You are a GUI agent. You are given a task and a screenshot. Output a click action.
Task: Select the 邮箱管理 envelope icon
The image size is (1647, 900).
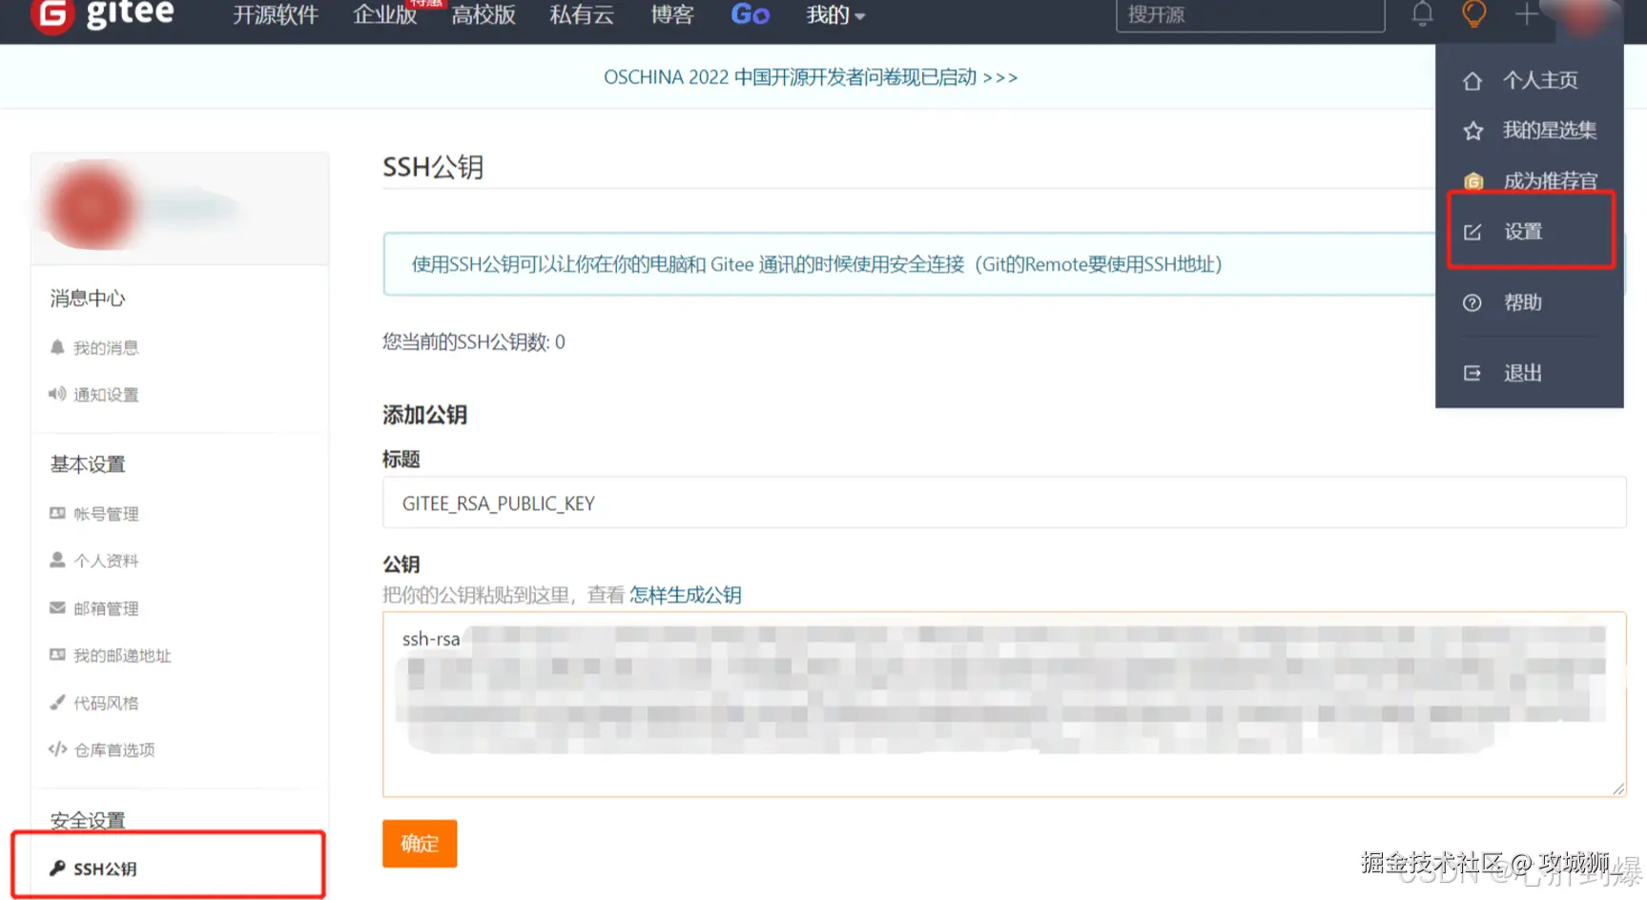click(57, 608)
